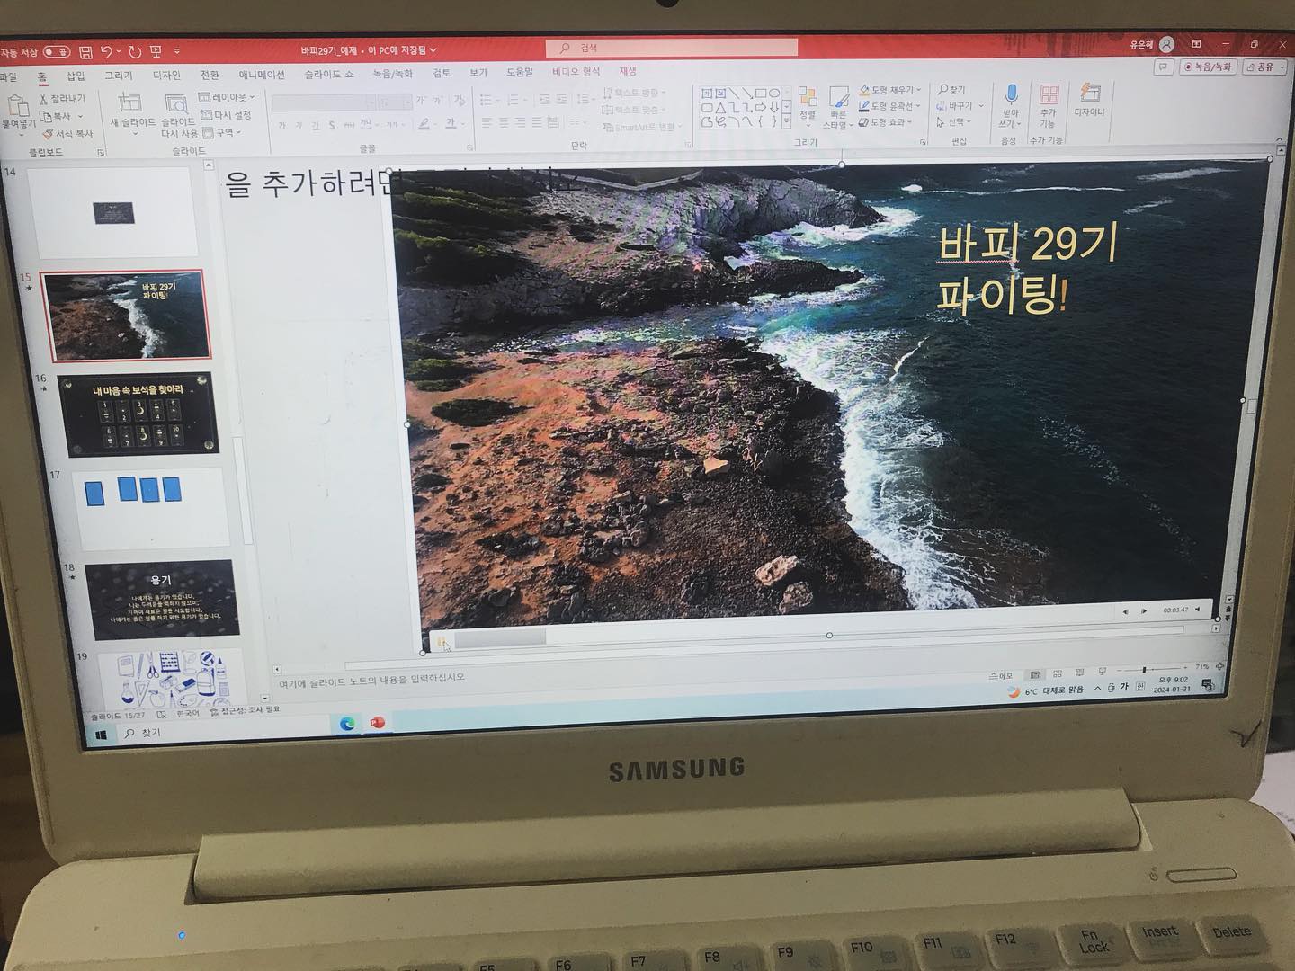The height and width of the screenshot is (971, 1295).
Task: Open the comments pane icon
Action: tap(1164, 67)
